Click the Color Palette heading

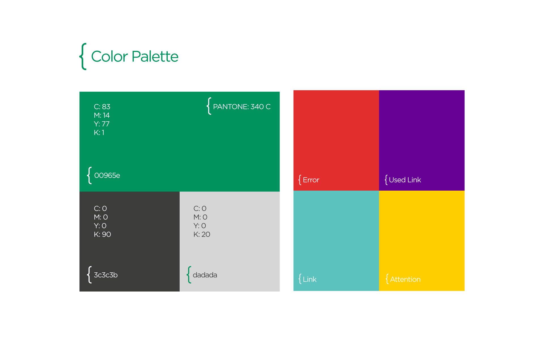click(x=135, y=57)
